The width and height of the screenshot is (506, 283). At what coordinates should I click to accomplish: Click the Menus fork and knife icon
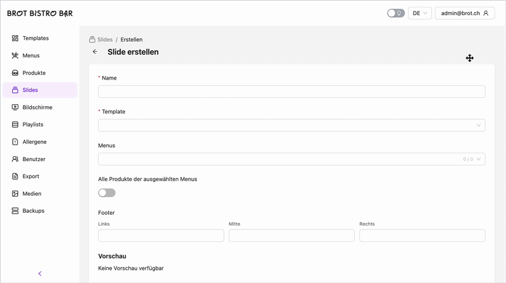pos(15,56)
